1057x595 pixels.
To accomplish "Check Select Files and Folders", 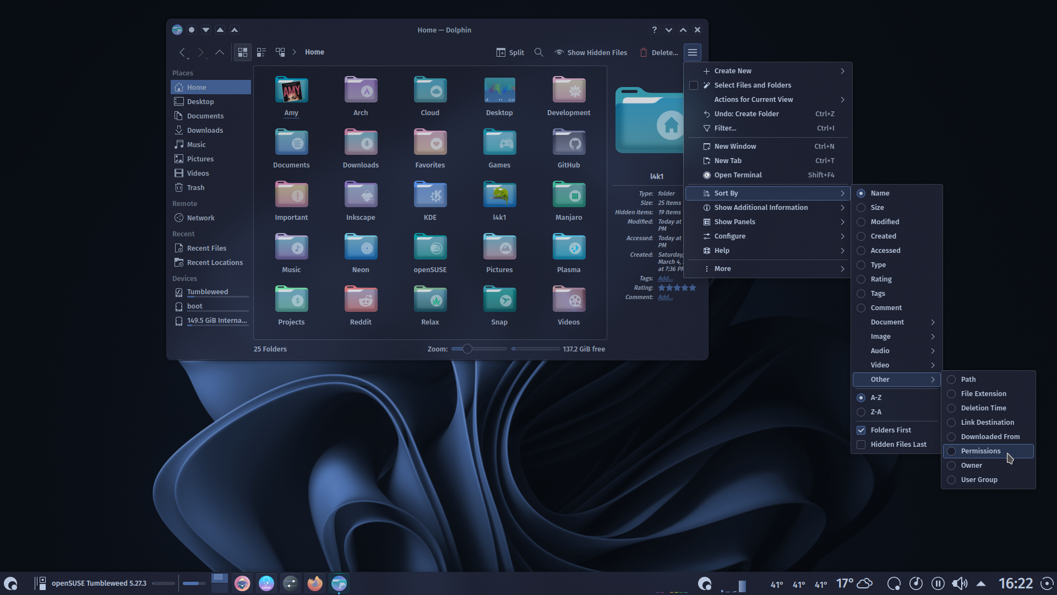I will coord(767,85).
